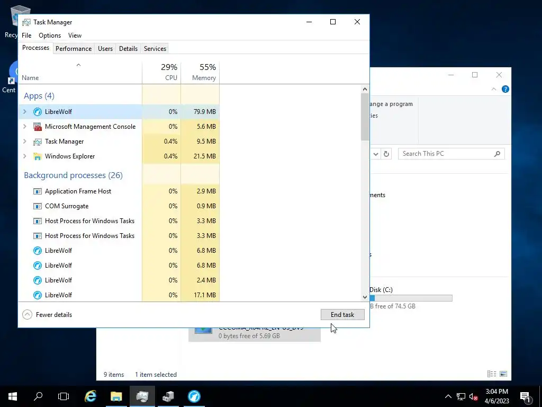The height and width of the screenshot is (407, 542).
Task: Switch to the Details tab
Action: click(x=128, y=49)
